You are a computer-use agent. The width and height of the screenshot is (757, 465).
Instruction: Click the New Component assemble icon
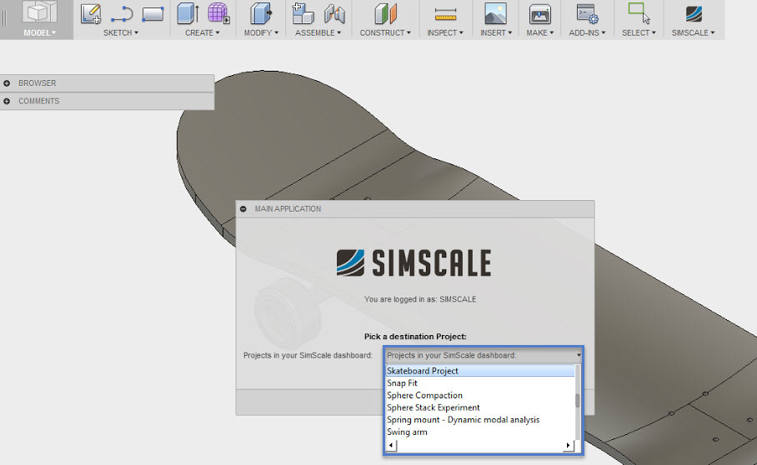(303, 13)
